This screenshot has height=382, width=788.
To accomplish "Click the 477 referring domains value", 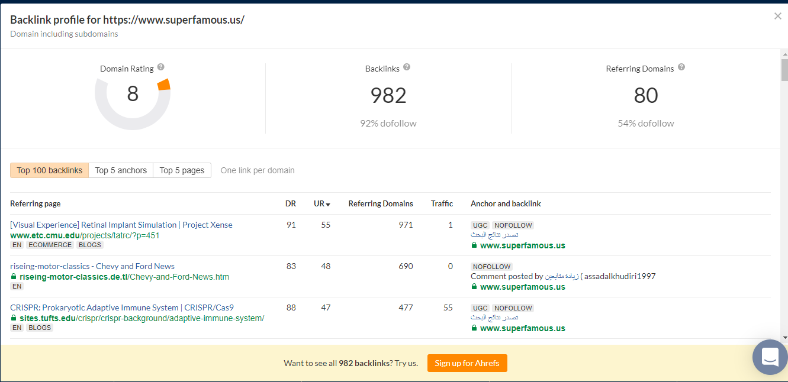I will pos(406,307).
